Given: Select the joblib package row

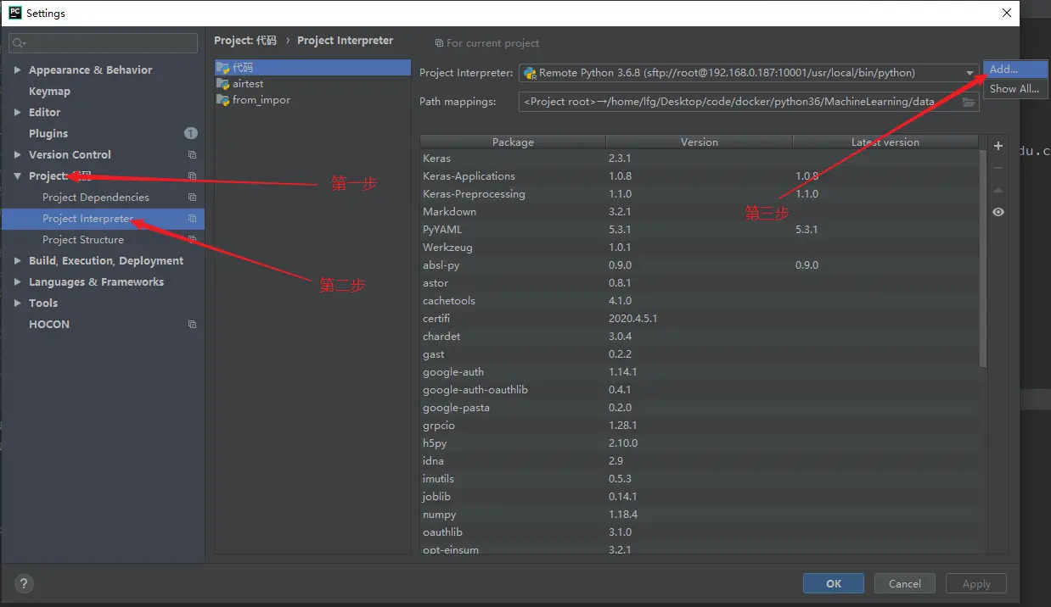Looking at the screenshot, I should point(700,497).
